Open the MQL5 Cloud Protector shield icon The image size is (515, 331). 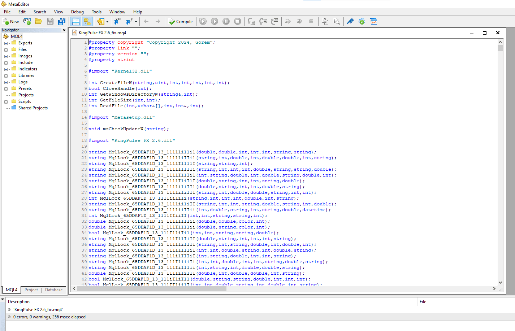tap(362, 22)
